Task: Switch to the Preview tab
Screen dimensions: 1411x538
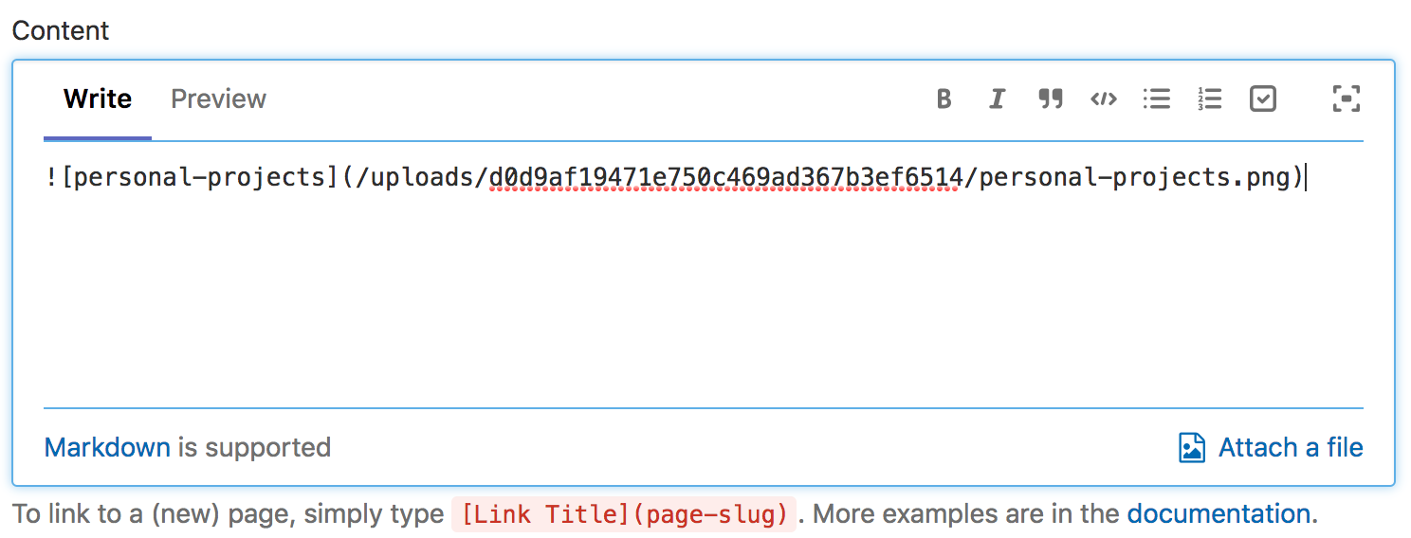Action: [218, 99]
